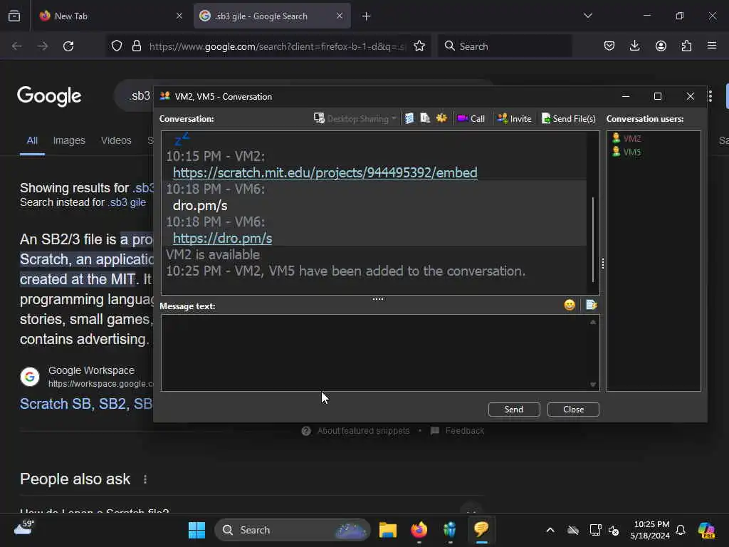Image resolution: width=729 pixels, height=547 pixels.
Task: Open the Firefox application hamburger menu
Action: [x=712, y=46]
